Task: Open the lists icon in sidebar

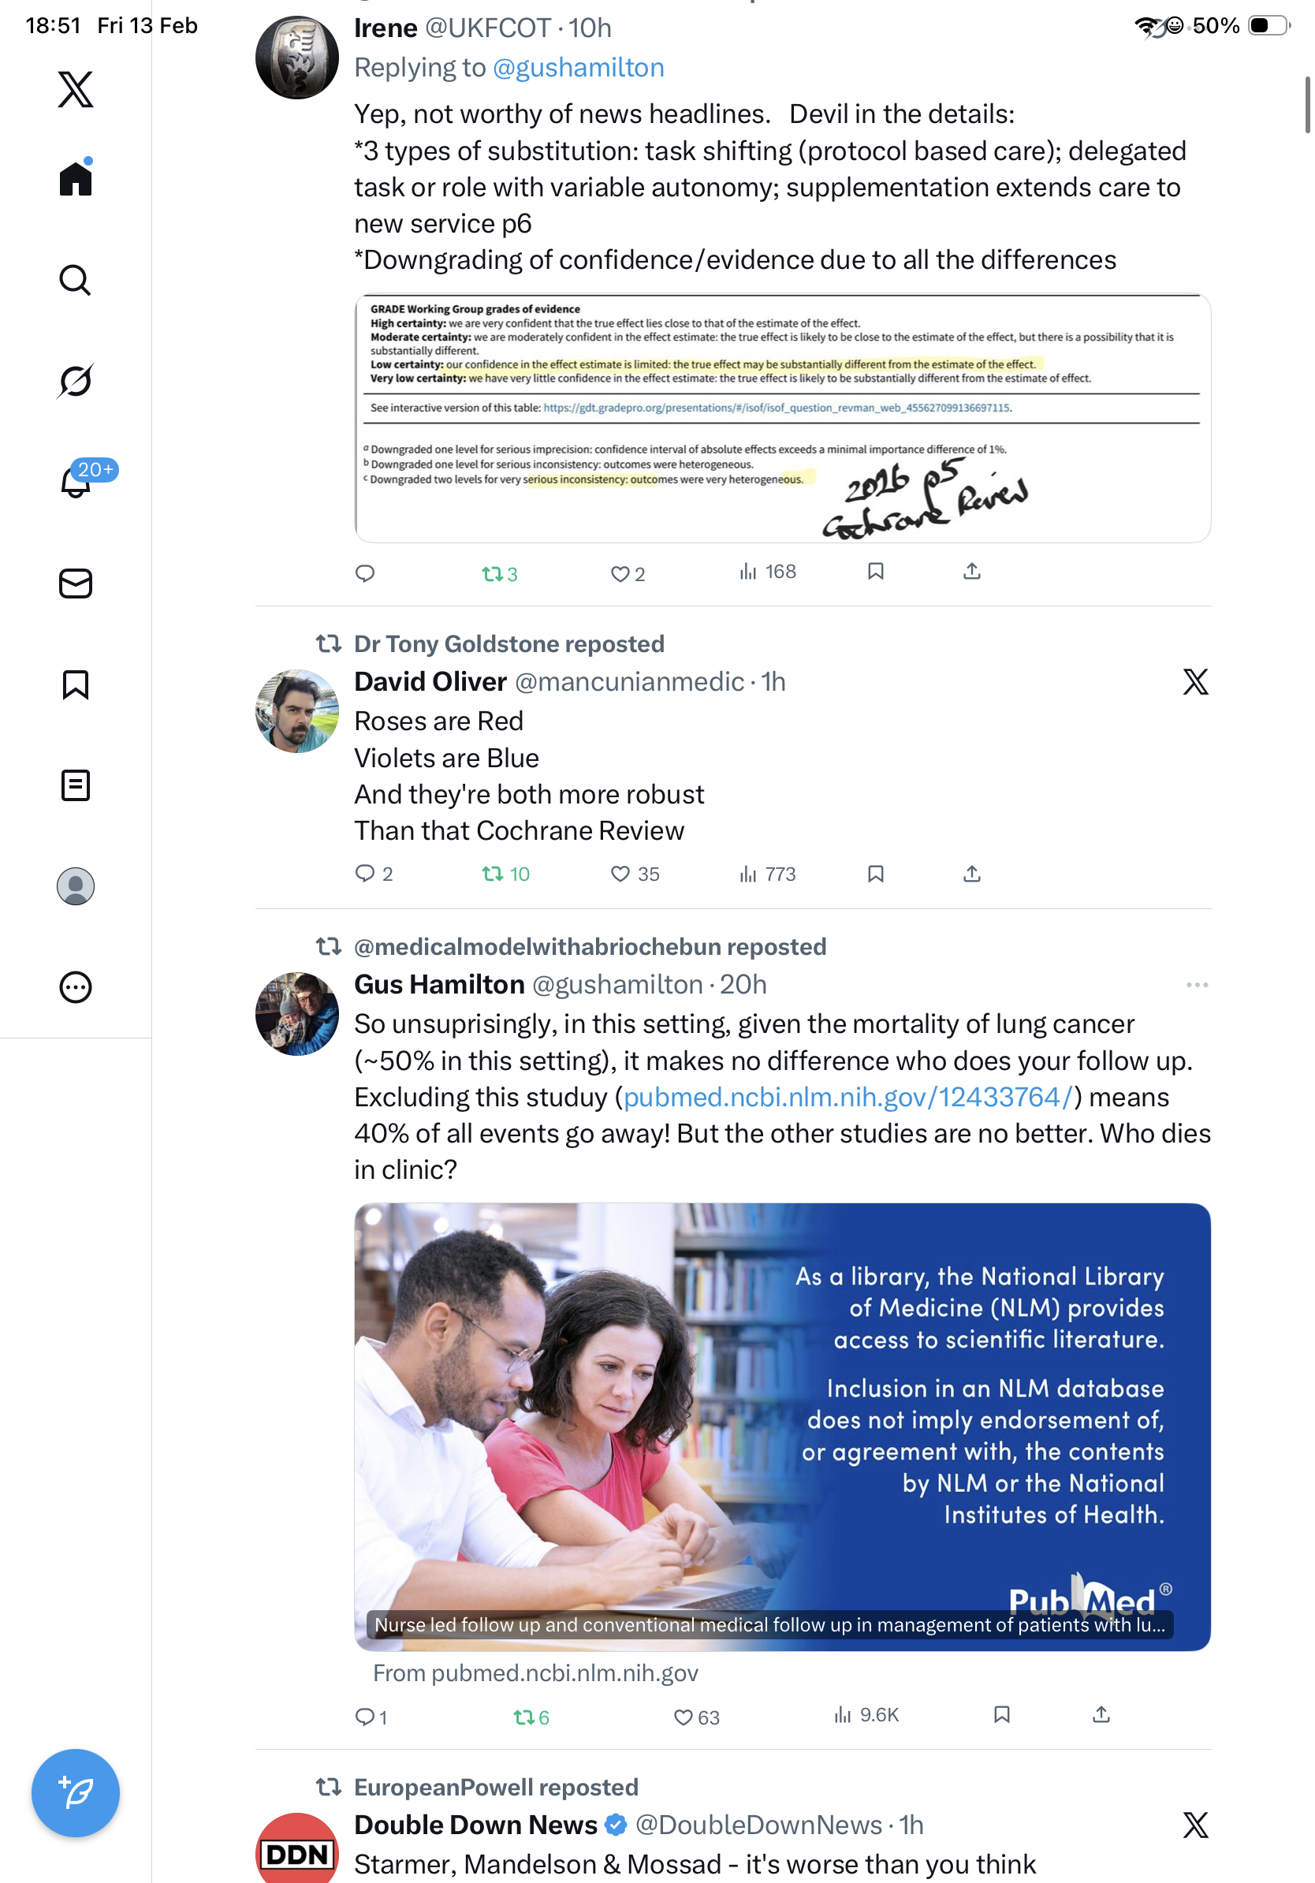Action: (x=76, y=785)
